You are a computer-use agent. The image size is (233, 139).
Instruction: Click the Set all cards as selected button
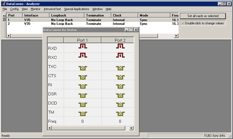(203, 16)
